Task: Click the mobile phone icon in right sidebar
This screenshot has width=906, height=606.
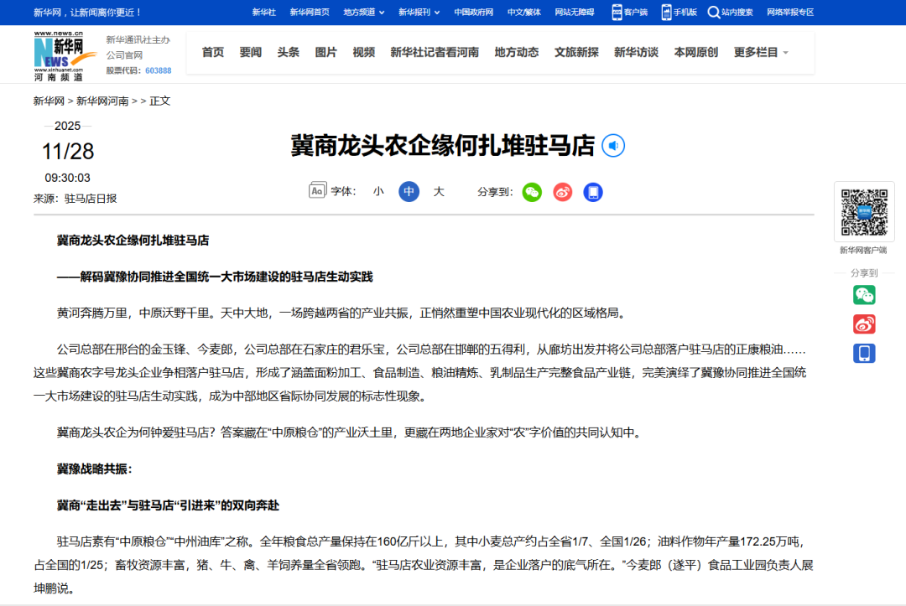Action: pyautogui.click(x=864, y=353)
